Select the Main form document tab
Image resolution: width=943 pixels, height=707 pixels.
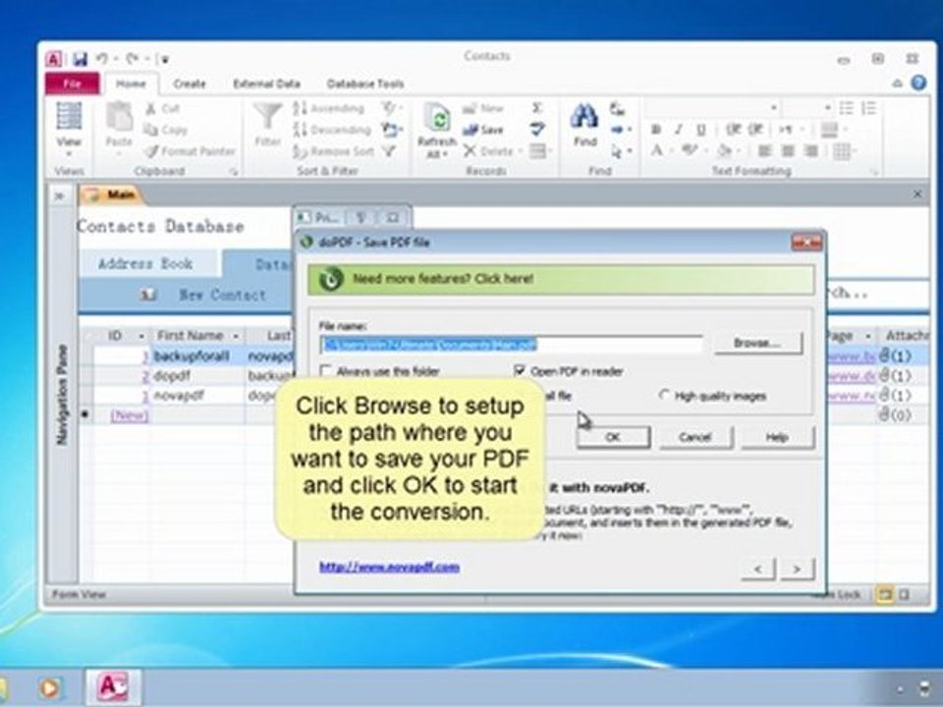point(111,194)
